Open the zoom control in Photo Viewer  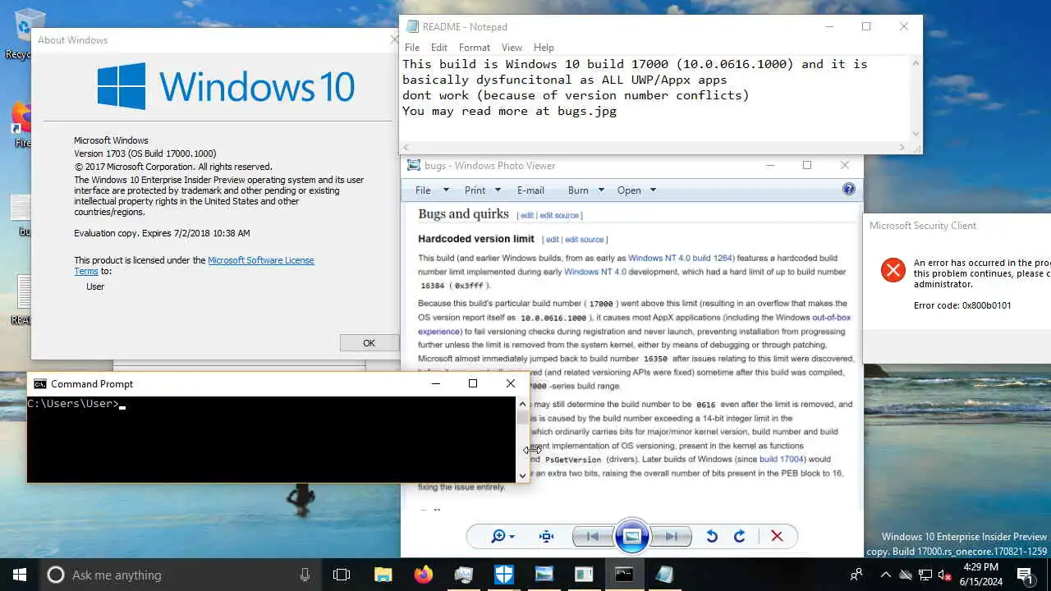click(502, 536)
